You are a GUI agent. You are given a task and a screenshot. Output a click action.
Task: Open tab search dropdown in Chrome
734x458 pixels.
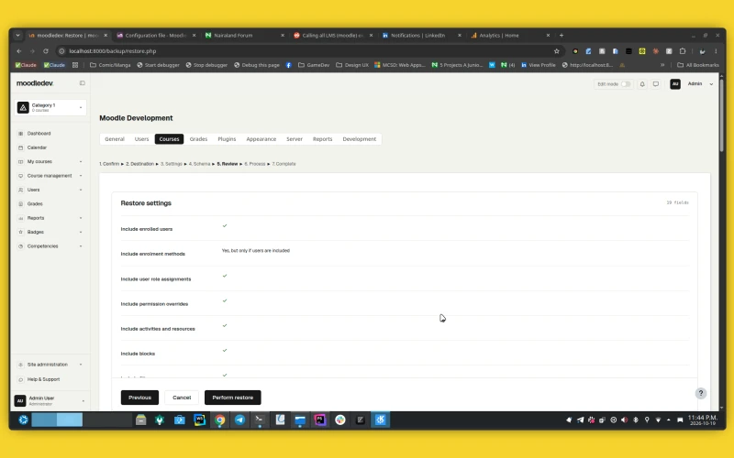pyautogui.click(x=17, y=35)
